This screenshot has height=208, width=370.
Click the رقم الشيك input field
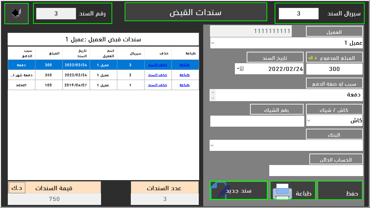tap(257, 121)
